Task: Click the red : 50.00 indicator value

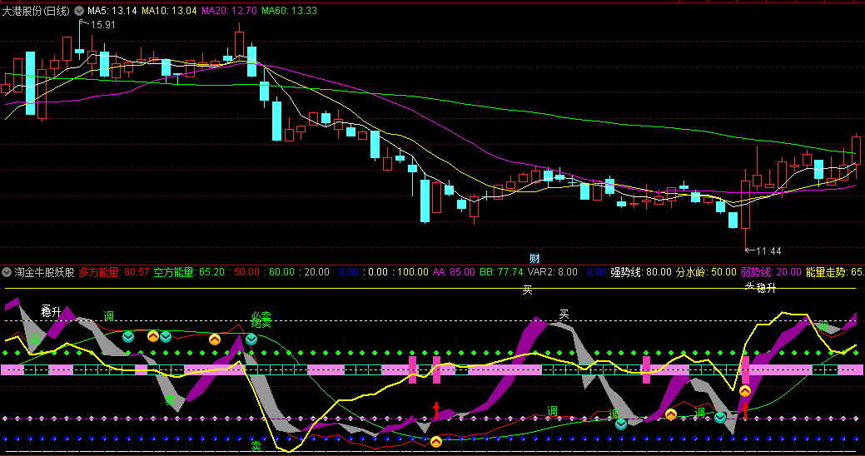Action: point(245,272)
